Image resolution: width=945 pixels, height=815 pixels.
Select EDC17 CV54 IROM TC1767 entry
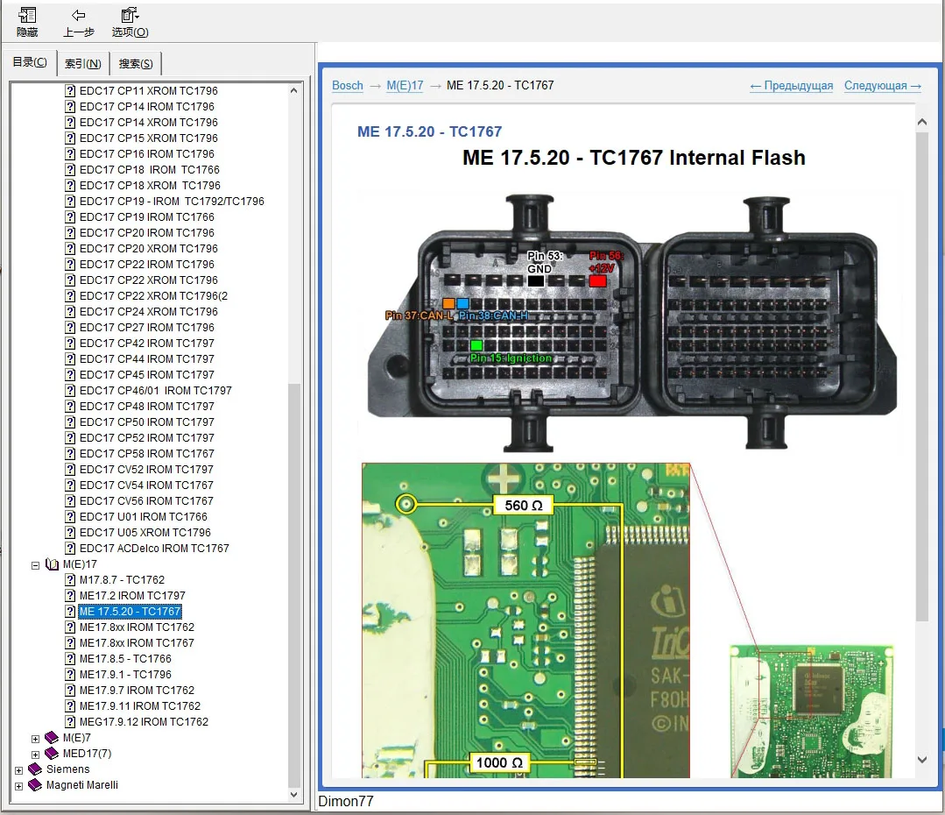[146, 485]
